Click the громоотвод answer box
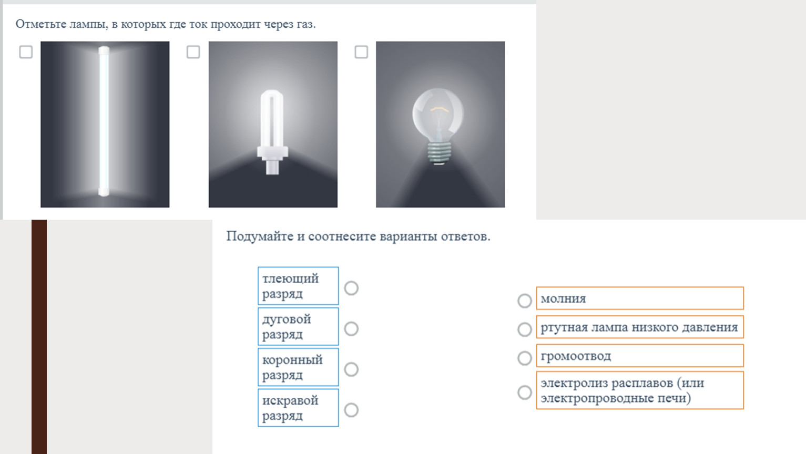The image size is (806, 454). coord(640,356)
